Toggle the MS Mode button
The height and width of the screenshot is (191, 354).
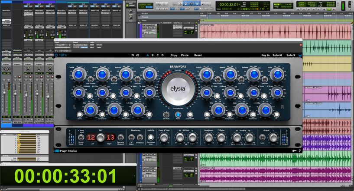pyautogui.click(x=166, y=114)
